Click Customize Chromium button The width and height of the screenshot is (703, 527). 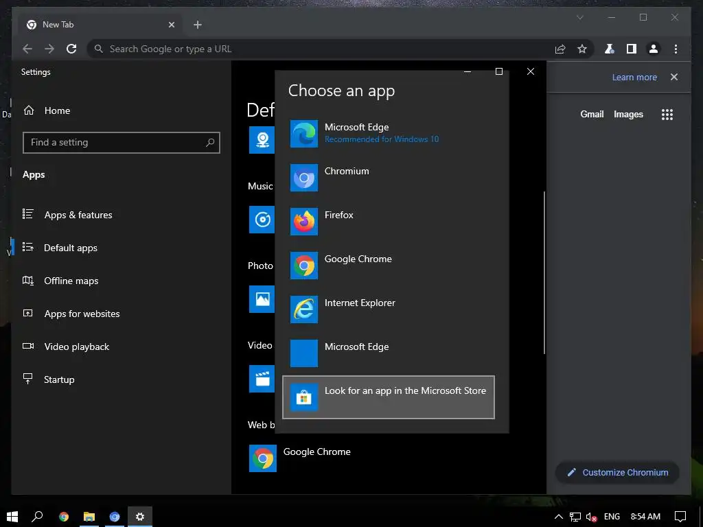click(617, 472)
